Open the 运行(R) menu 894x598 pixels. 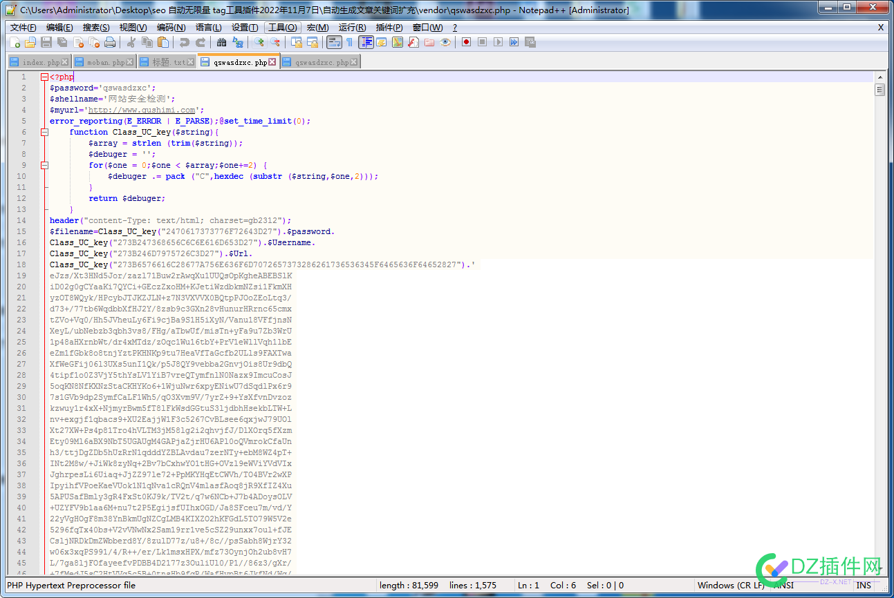tap(352, 28)
